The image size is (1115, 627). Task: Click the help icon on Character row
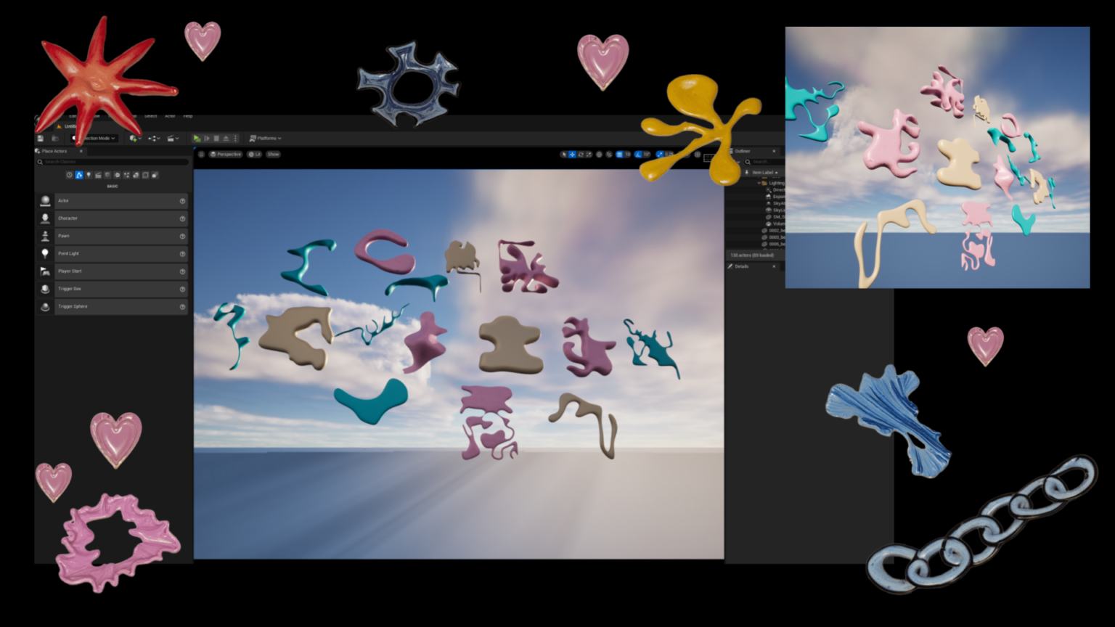point(182,218)
